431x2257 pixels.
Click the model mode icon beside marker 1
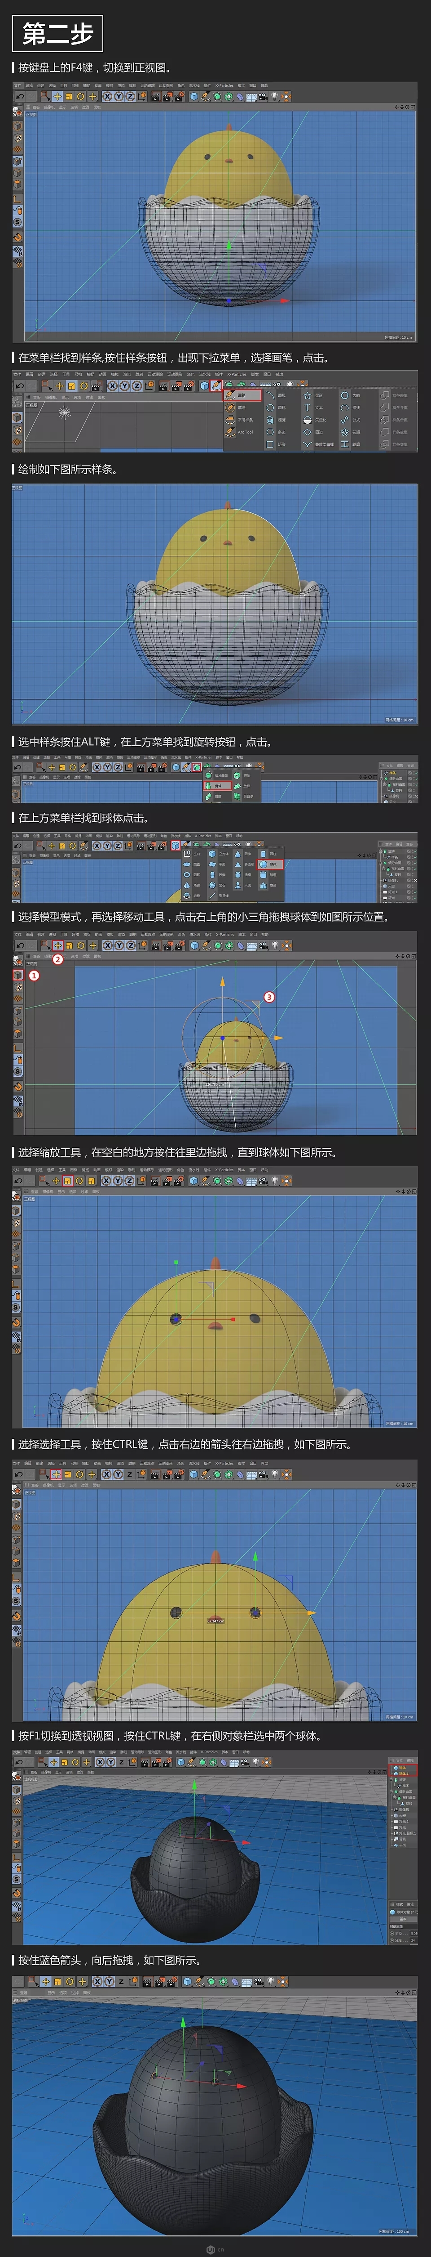click(18, 975)
